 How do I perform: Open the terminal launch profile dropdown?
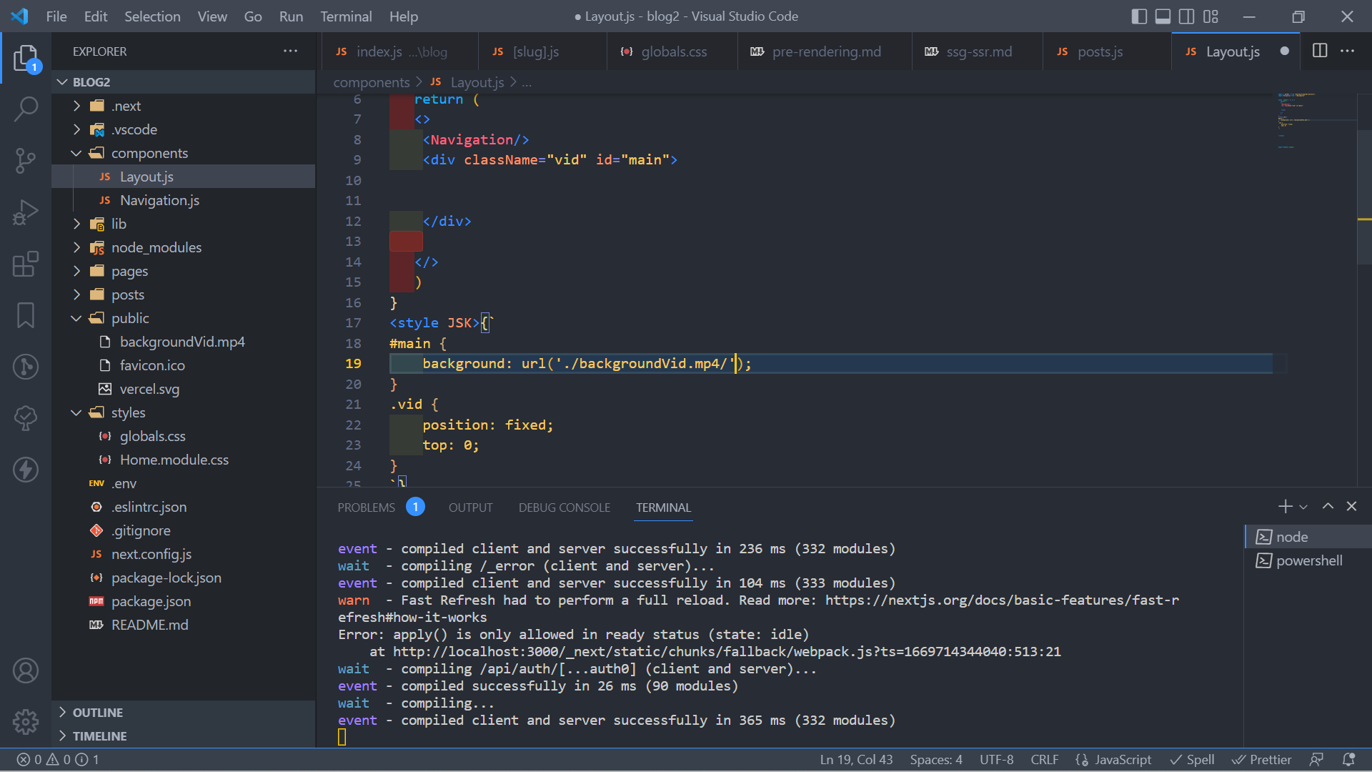coord(1304,506)
